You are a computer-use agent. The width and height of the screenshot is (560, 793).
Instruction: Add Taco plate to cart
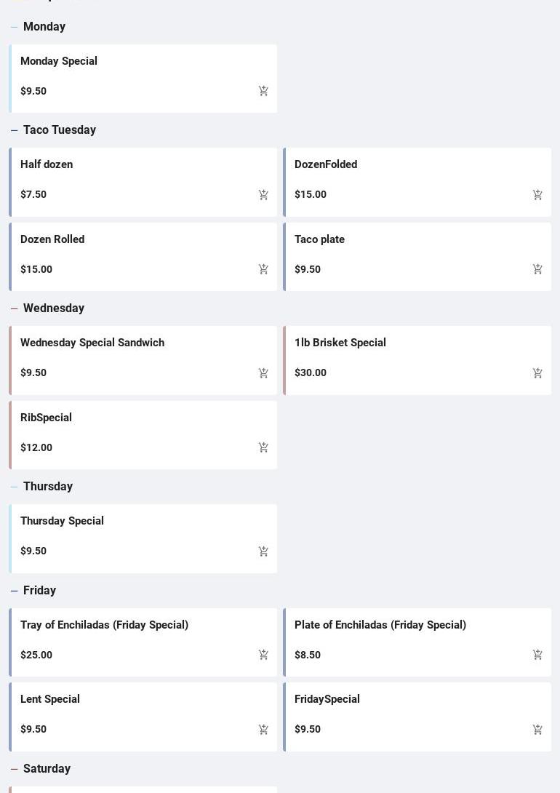(537, 269)
